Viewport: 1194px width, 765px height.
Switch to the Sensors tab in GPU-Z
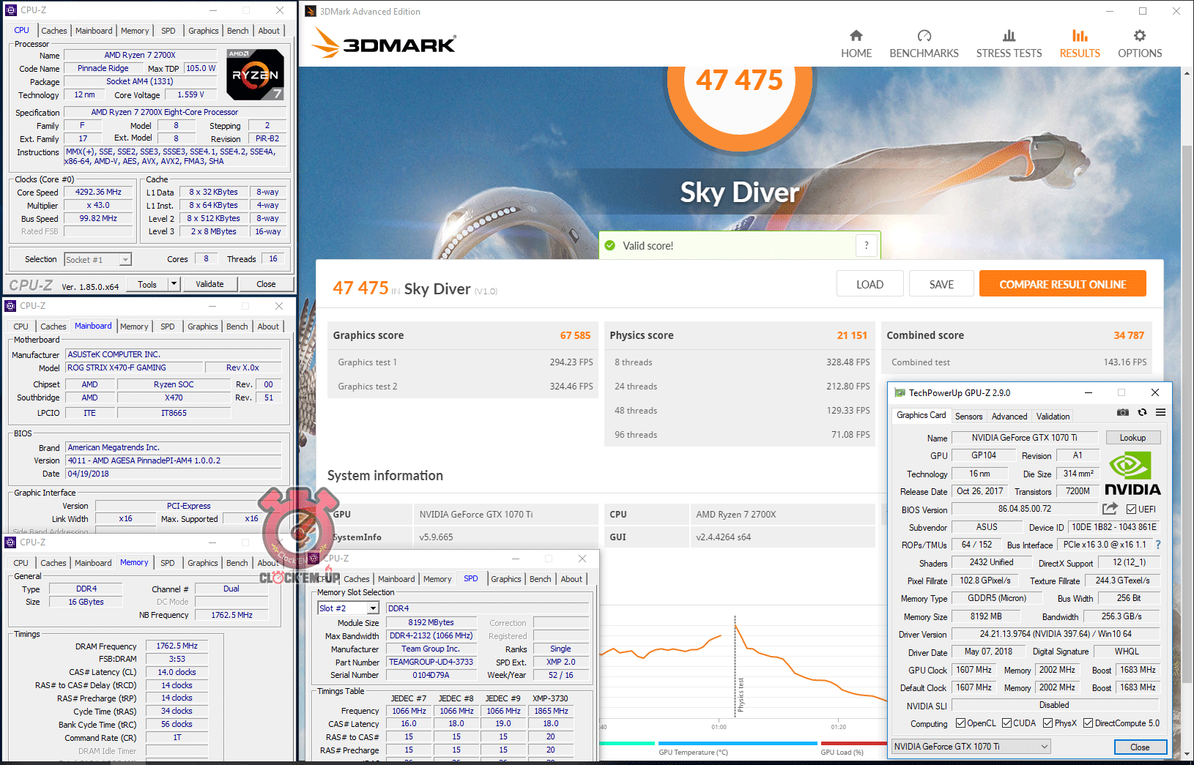(x=968, y=417)
